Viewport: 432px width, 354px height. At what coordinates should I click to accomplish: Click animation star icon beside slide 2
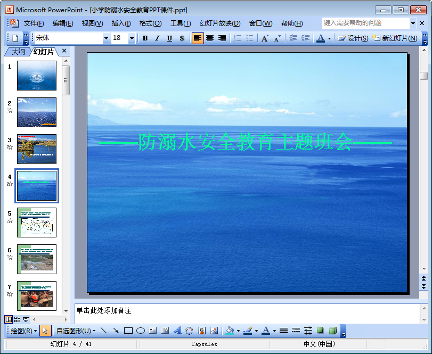[10, 111]
